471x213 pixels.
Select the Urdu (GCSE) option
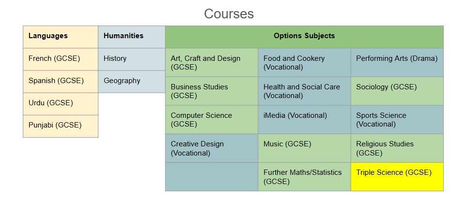[x=60, y=103]
